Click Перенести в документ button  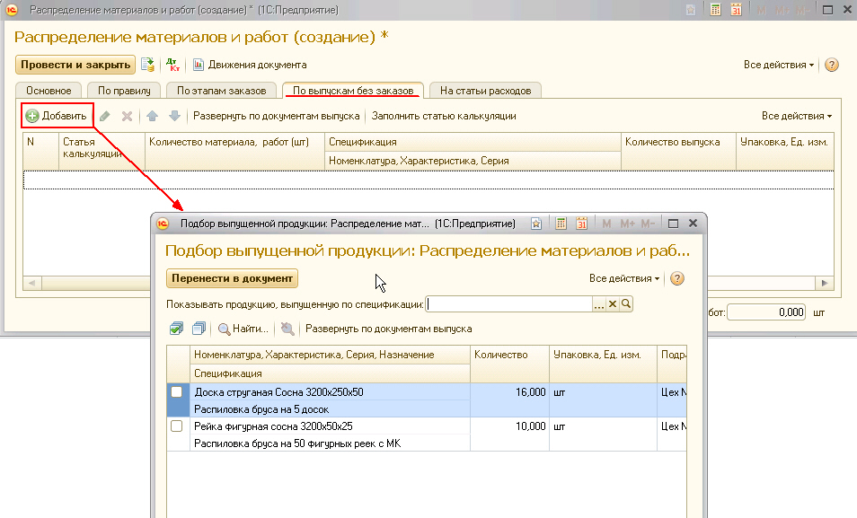(x=232, y=278)
